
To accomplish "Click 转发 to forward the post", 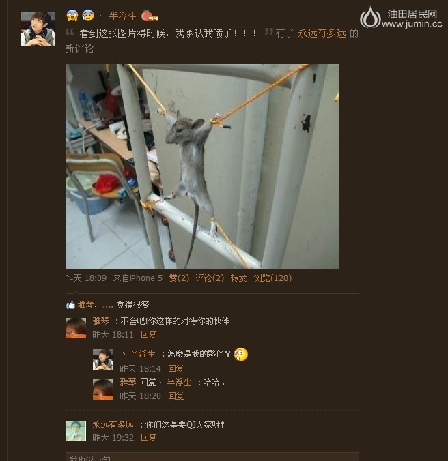I will [x=238, y=278].
